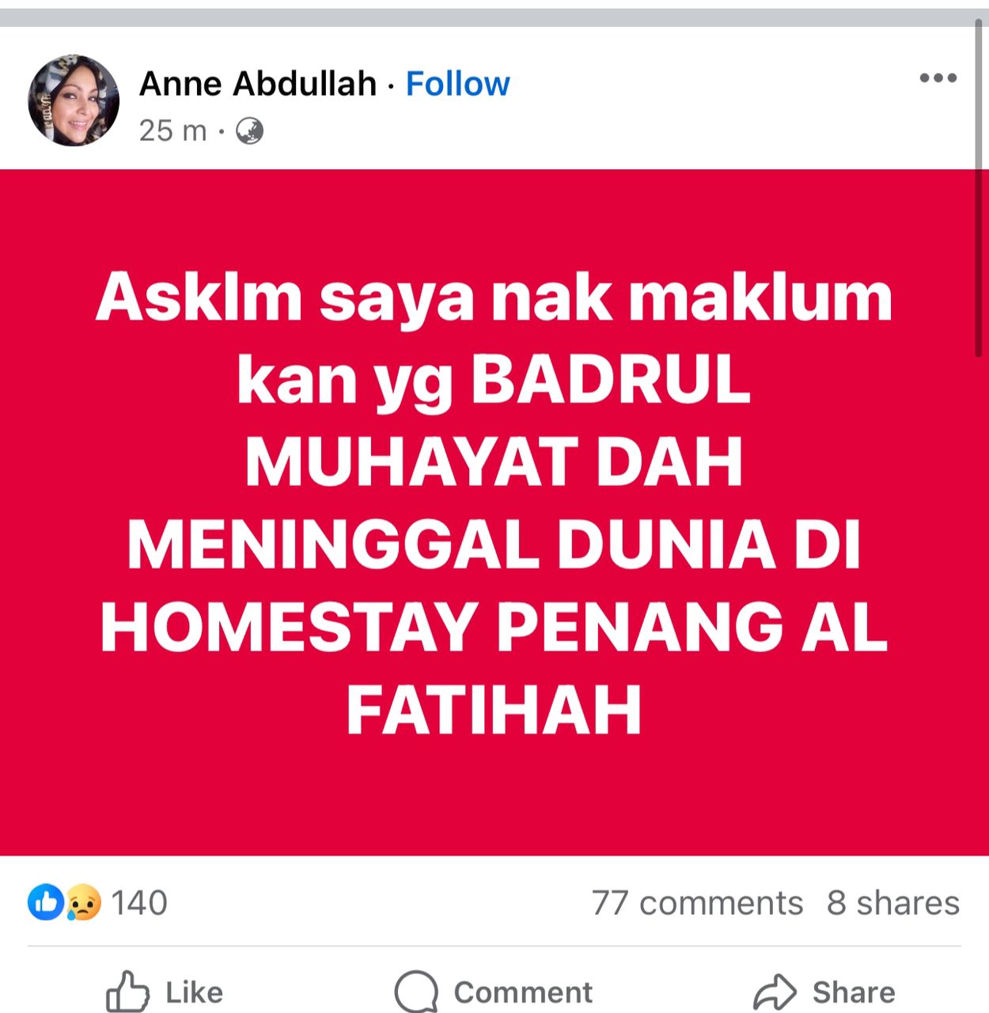Tap the Comment label text
This screenshot has height=1013, width=989.
[523, 992]
